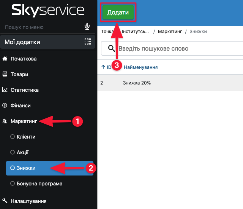This screenshot has width=243, height=209.
Task: Open the Мої додатки menu header
Action: pyautogui.click(x=23, y=42)
